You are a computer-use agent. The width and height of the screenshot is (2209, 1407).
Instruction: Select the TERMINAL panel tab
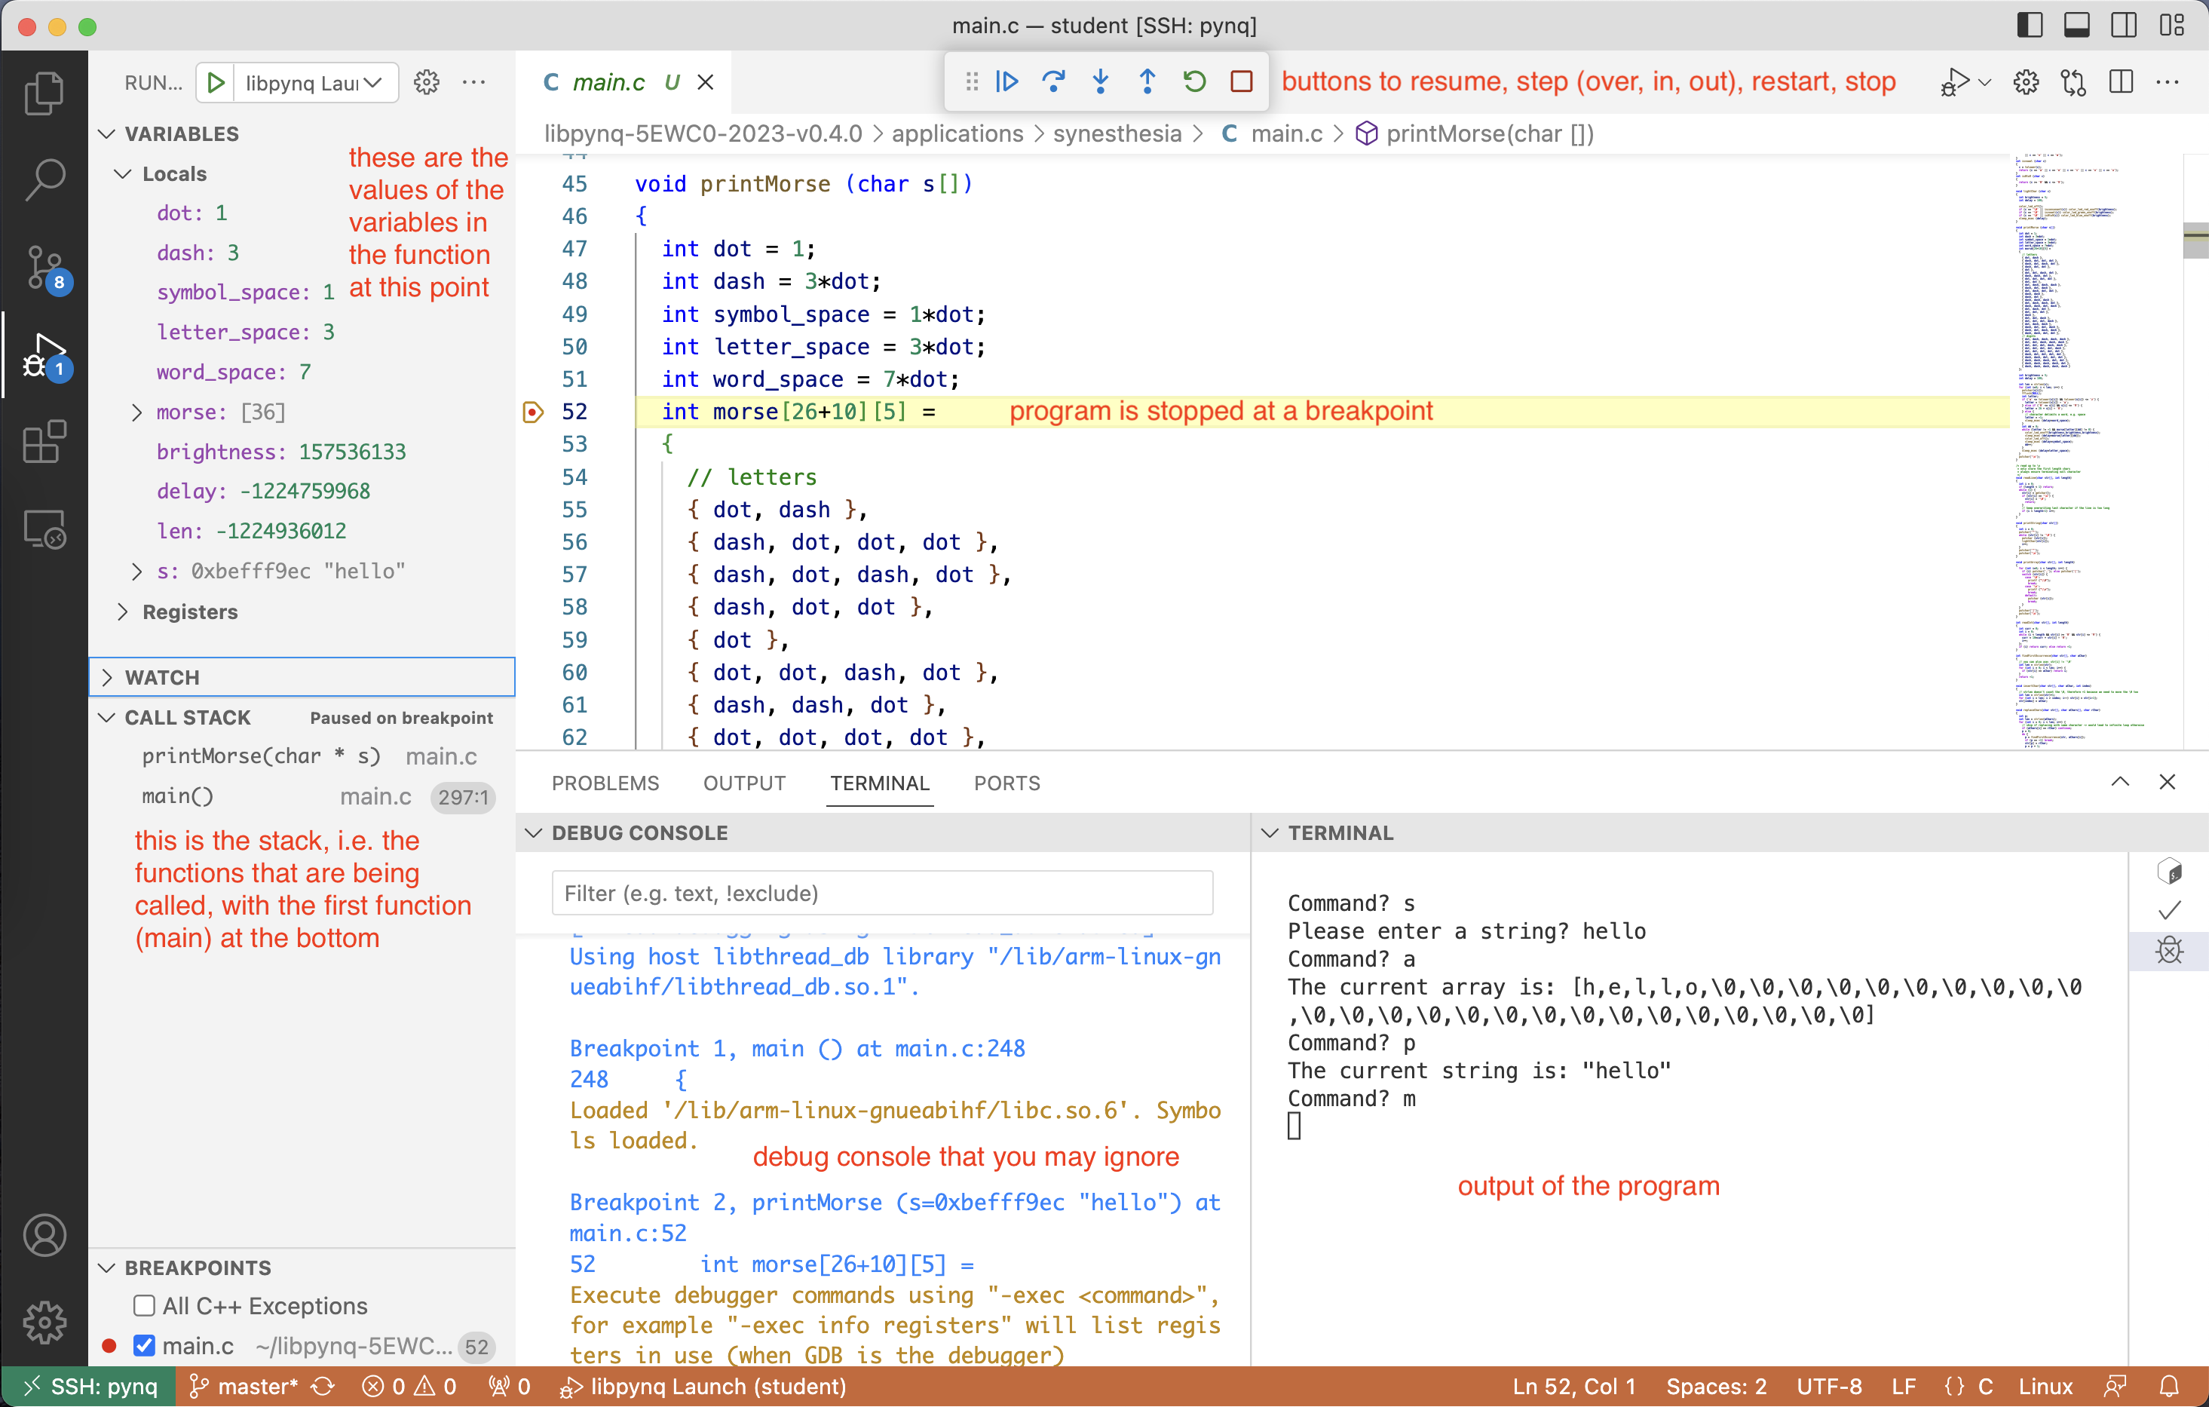(x=880, y=783)
